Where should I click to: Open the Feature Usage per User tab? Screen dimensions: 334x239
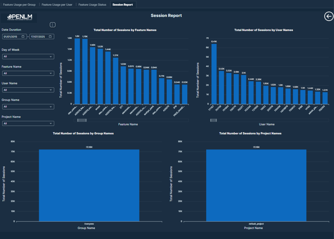(x=57, y=5)
